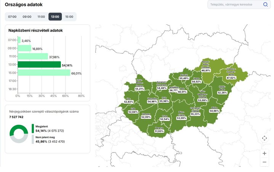Screen dimensions: 274x172
Task: Click the 13:00 dark green bar
Action: pos(39,65)
